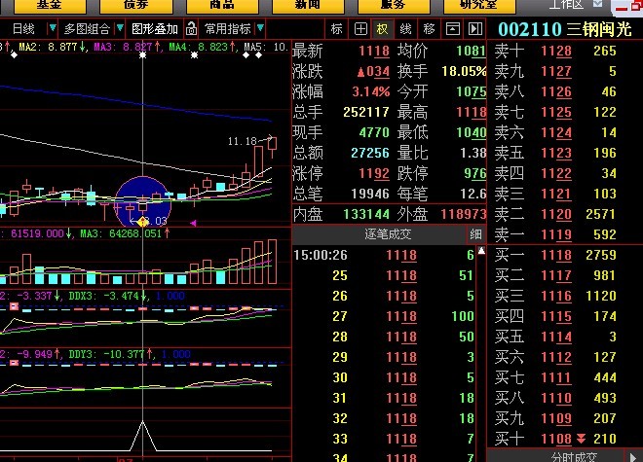Click the 细 detail button

pos(475,234)
